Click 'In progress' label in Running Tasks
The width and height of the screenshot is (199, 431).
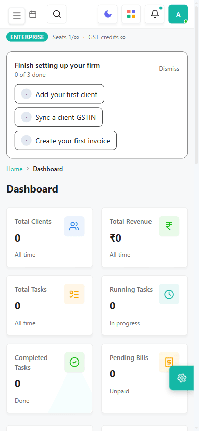click(125, 323)
